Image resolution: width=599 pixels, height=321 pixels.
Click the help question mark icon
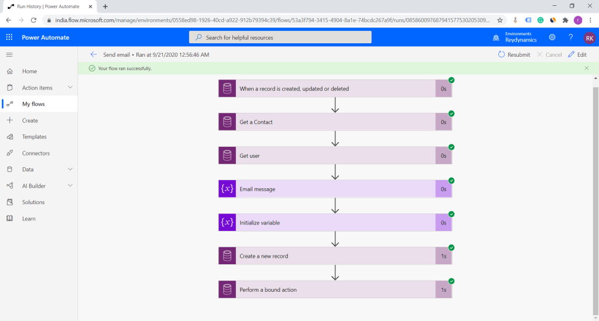point(571,37)
